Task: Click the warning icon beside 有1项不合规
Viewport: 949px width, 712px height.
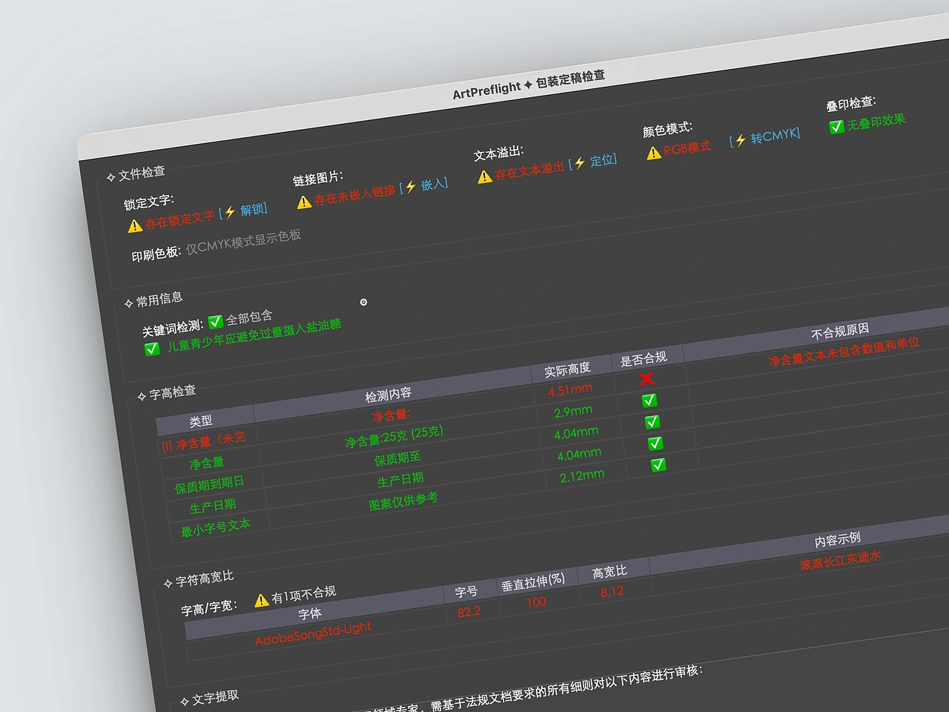Action: click(261, 600)
